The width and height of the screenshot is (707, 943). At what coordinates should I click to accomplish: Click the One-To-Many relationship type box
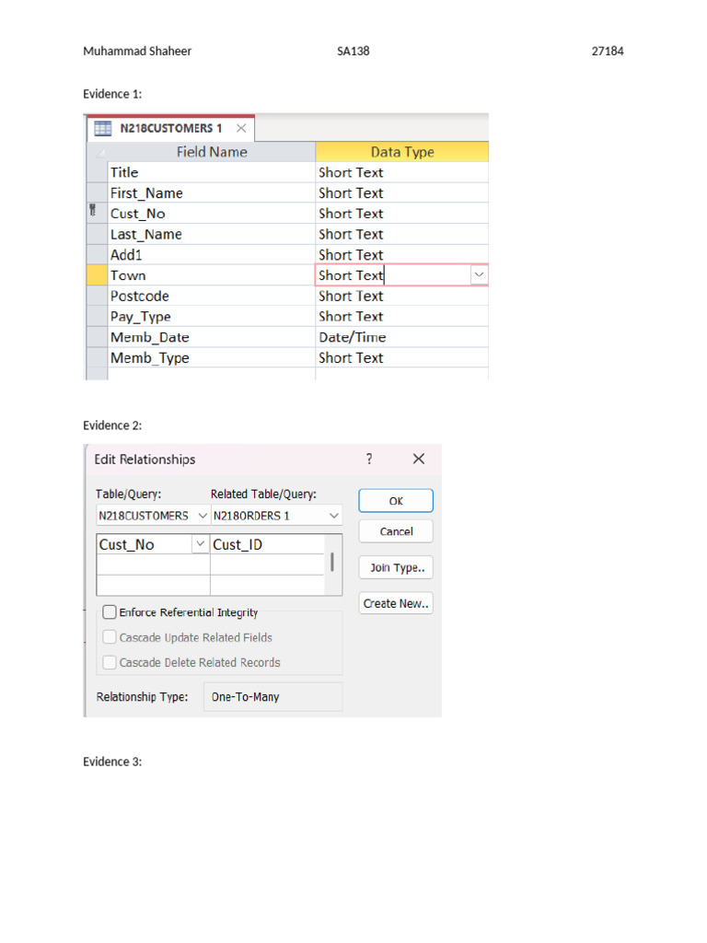pos(272,696)
